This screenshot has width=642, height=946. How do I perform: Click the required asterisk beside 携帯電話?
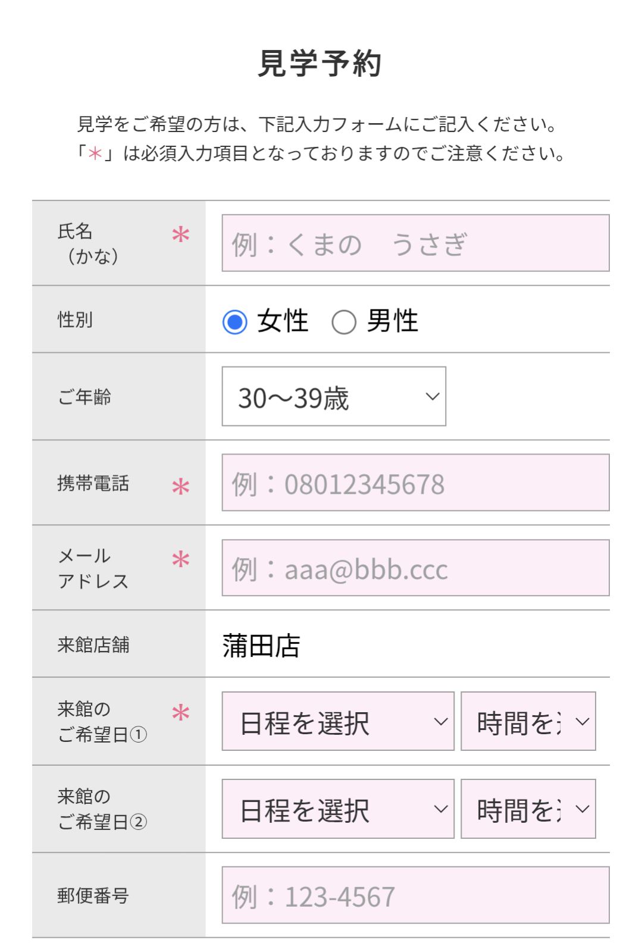coord(181,487)
